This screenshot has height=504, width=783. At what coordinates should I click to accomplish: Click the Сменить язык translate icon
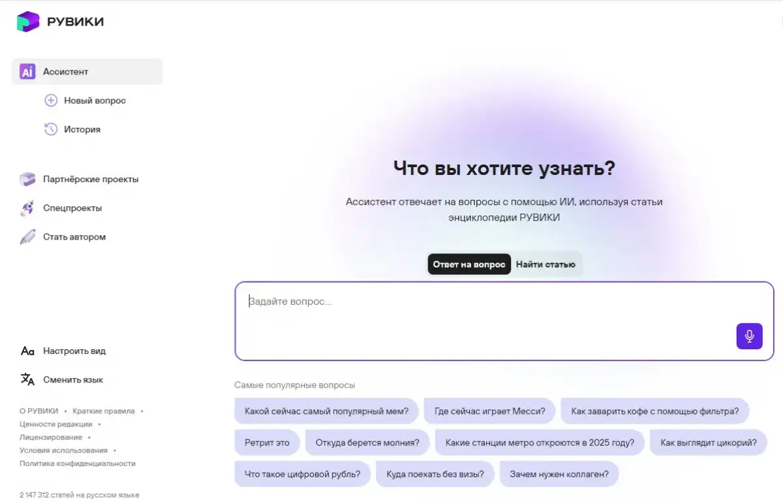(x=27, y=380)
